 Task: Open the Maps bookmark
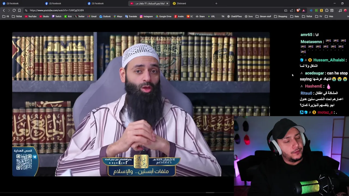(x=118, y=16)
